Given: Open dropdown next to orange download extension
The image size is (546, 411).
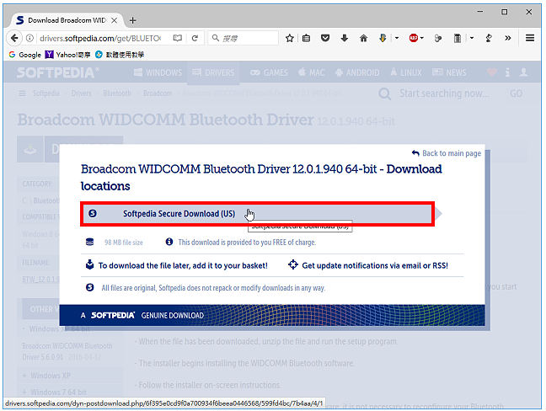Looking at the screenshot, I should click(397, 38).
